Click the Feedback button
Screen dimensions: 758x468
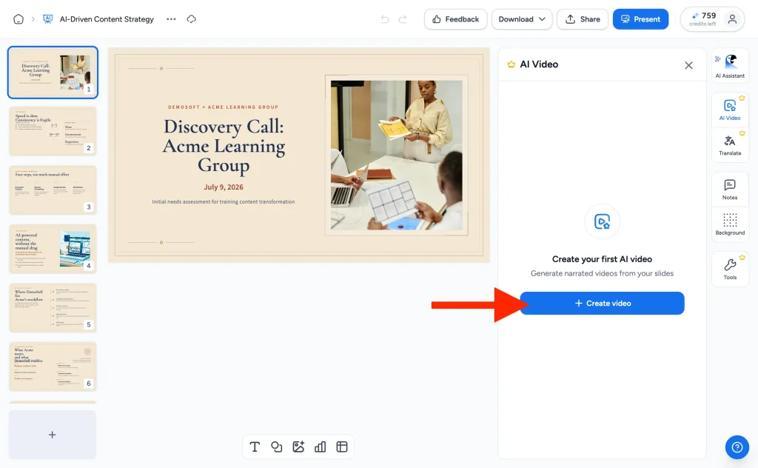[455, 19]
